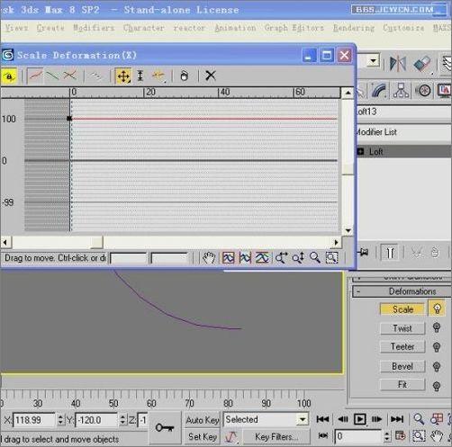The height and width of the screenshot is (447, 452).
Task: Open the Modifiers menu
Action: tap(94, 28)
